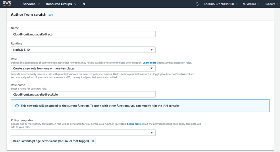
Task: Open Learn more about policy template permissions
Action: click(x=134, y=124)
